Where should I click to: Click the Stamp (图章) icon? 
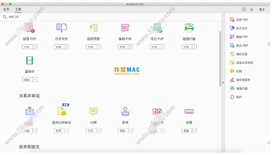125,111
